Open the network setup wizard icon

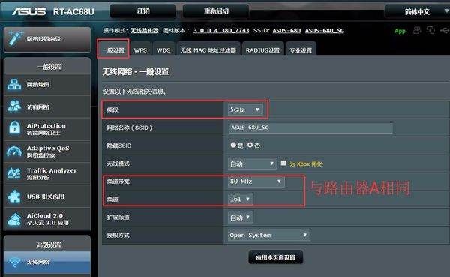[x=16, y=39]
